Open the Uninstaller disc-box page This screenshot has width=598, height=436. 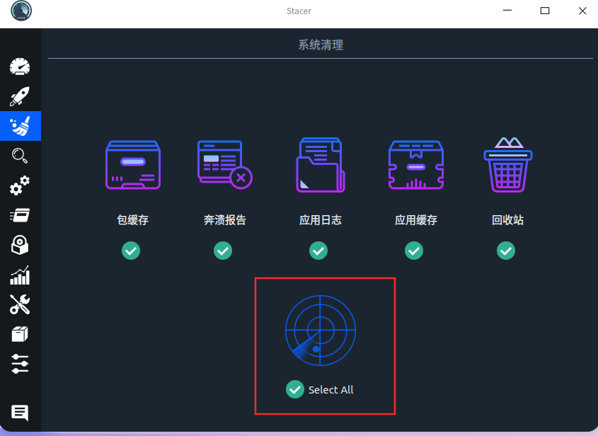(20, 245)
